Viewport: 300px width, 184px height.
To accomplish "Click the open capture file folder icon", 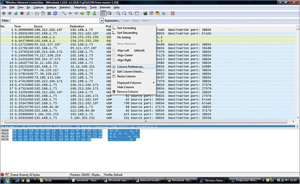I will tap(37, 13).
